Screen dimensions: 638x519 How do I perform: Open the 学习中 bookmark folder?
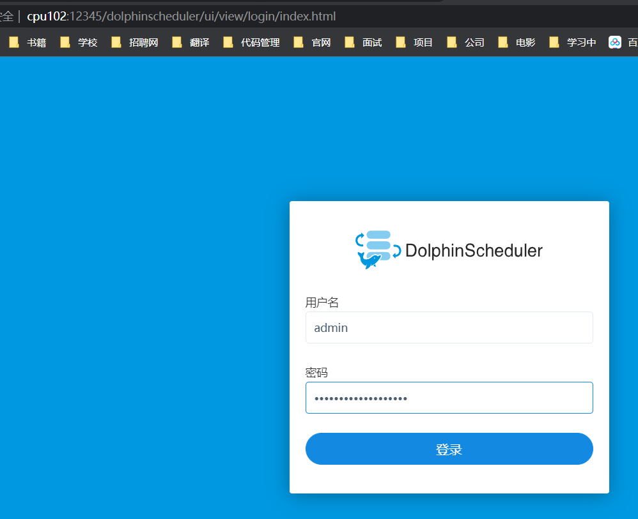coord(573,42)
